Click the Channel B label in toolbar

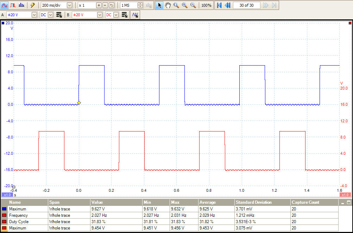point(68,15)
